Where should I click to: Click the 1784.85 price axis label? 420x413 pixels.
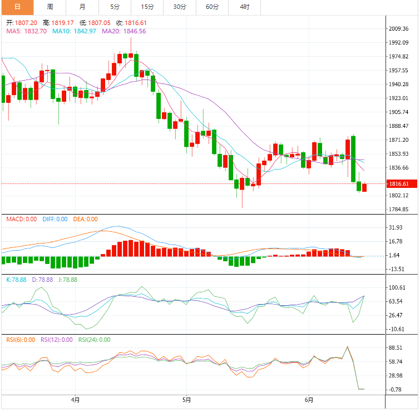point(398,210)
